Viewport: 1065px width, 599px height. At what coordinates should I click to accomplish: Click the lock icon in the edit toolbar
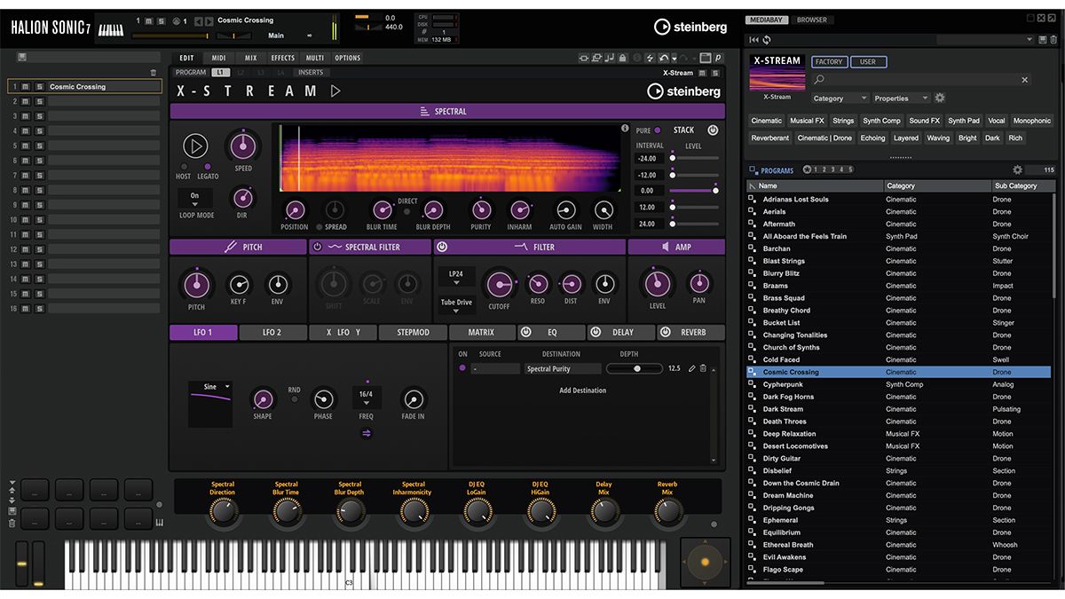621,57
